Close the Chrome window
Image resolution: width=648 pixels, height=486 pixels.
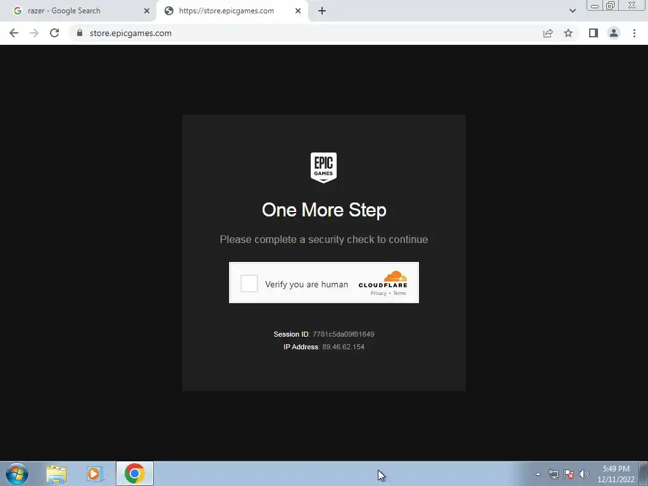click(x=632, y=5)
